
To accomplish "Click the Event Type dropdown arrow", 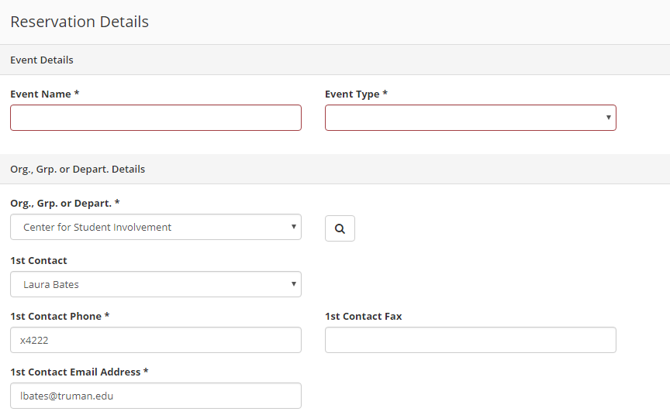I will coord(608,117).
